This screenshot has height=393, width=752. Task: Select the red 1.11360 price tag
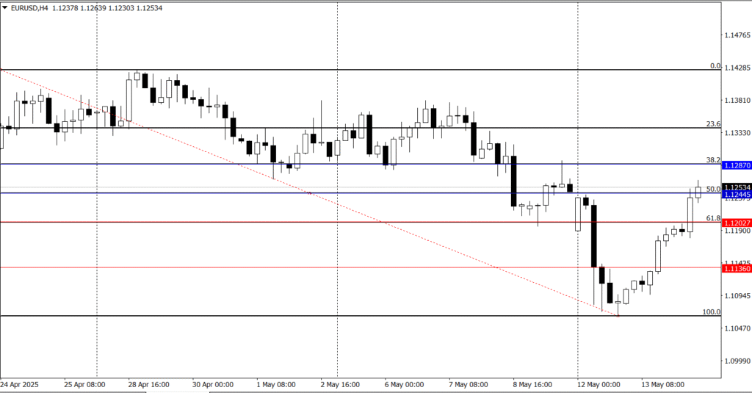[x=737, y=269]
